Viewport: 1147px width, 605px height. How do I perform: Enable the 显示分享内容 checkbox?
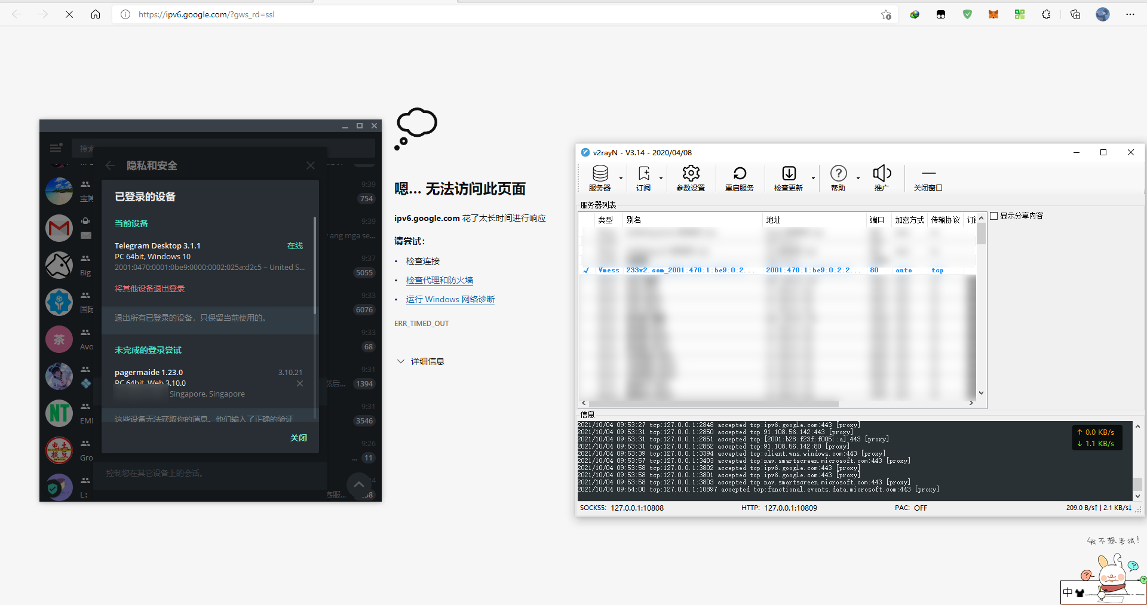pyautogui.click(x=994, y=216)
